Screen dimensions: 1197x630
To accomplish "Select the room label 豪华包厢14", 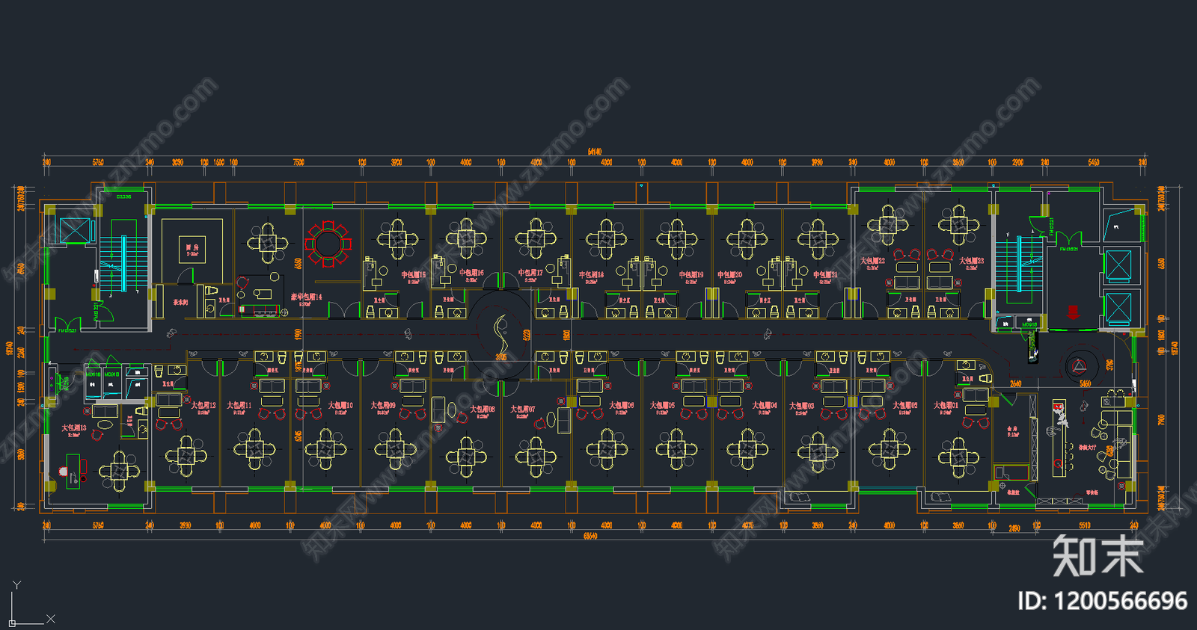I will (x=307, y=297).
